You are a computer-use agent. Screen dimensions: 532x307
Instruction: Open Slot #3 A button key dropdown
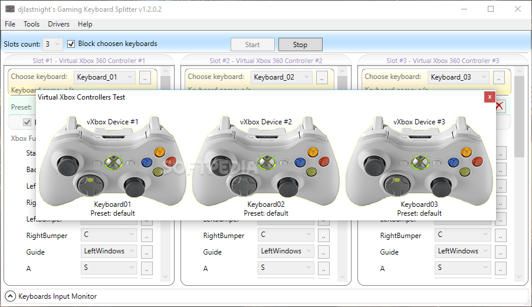click(x=463, y=268)
